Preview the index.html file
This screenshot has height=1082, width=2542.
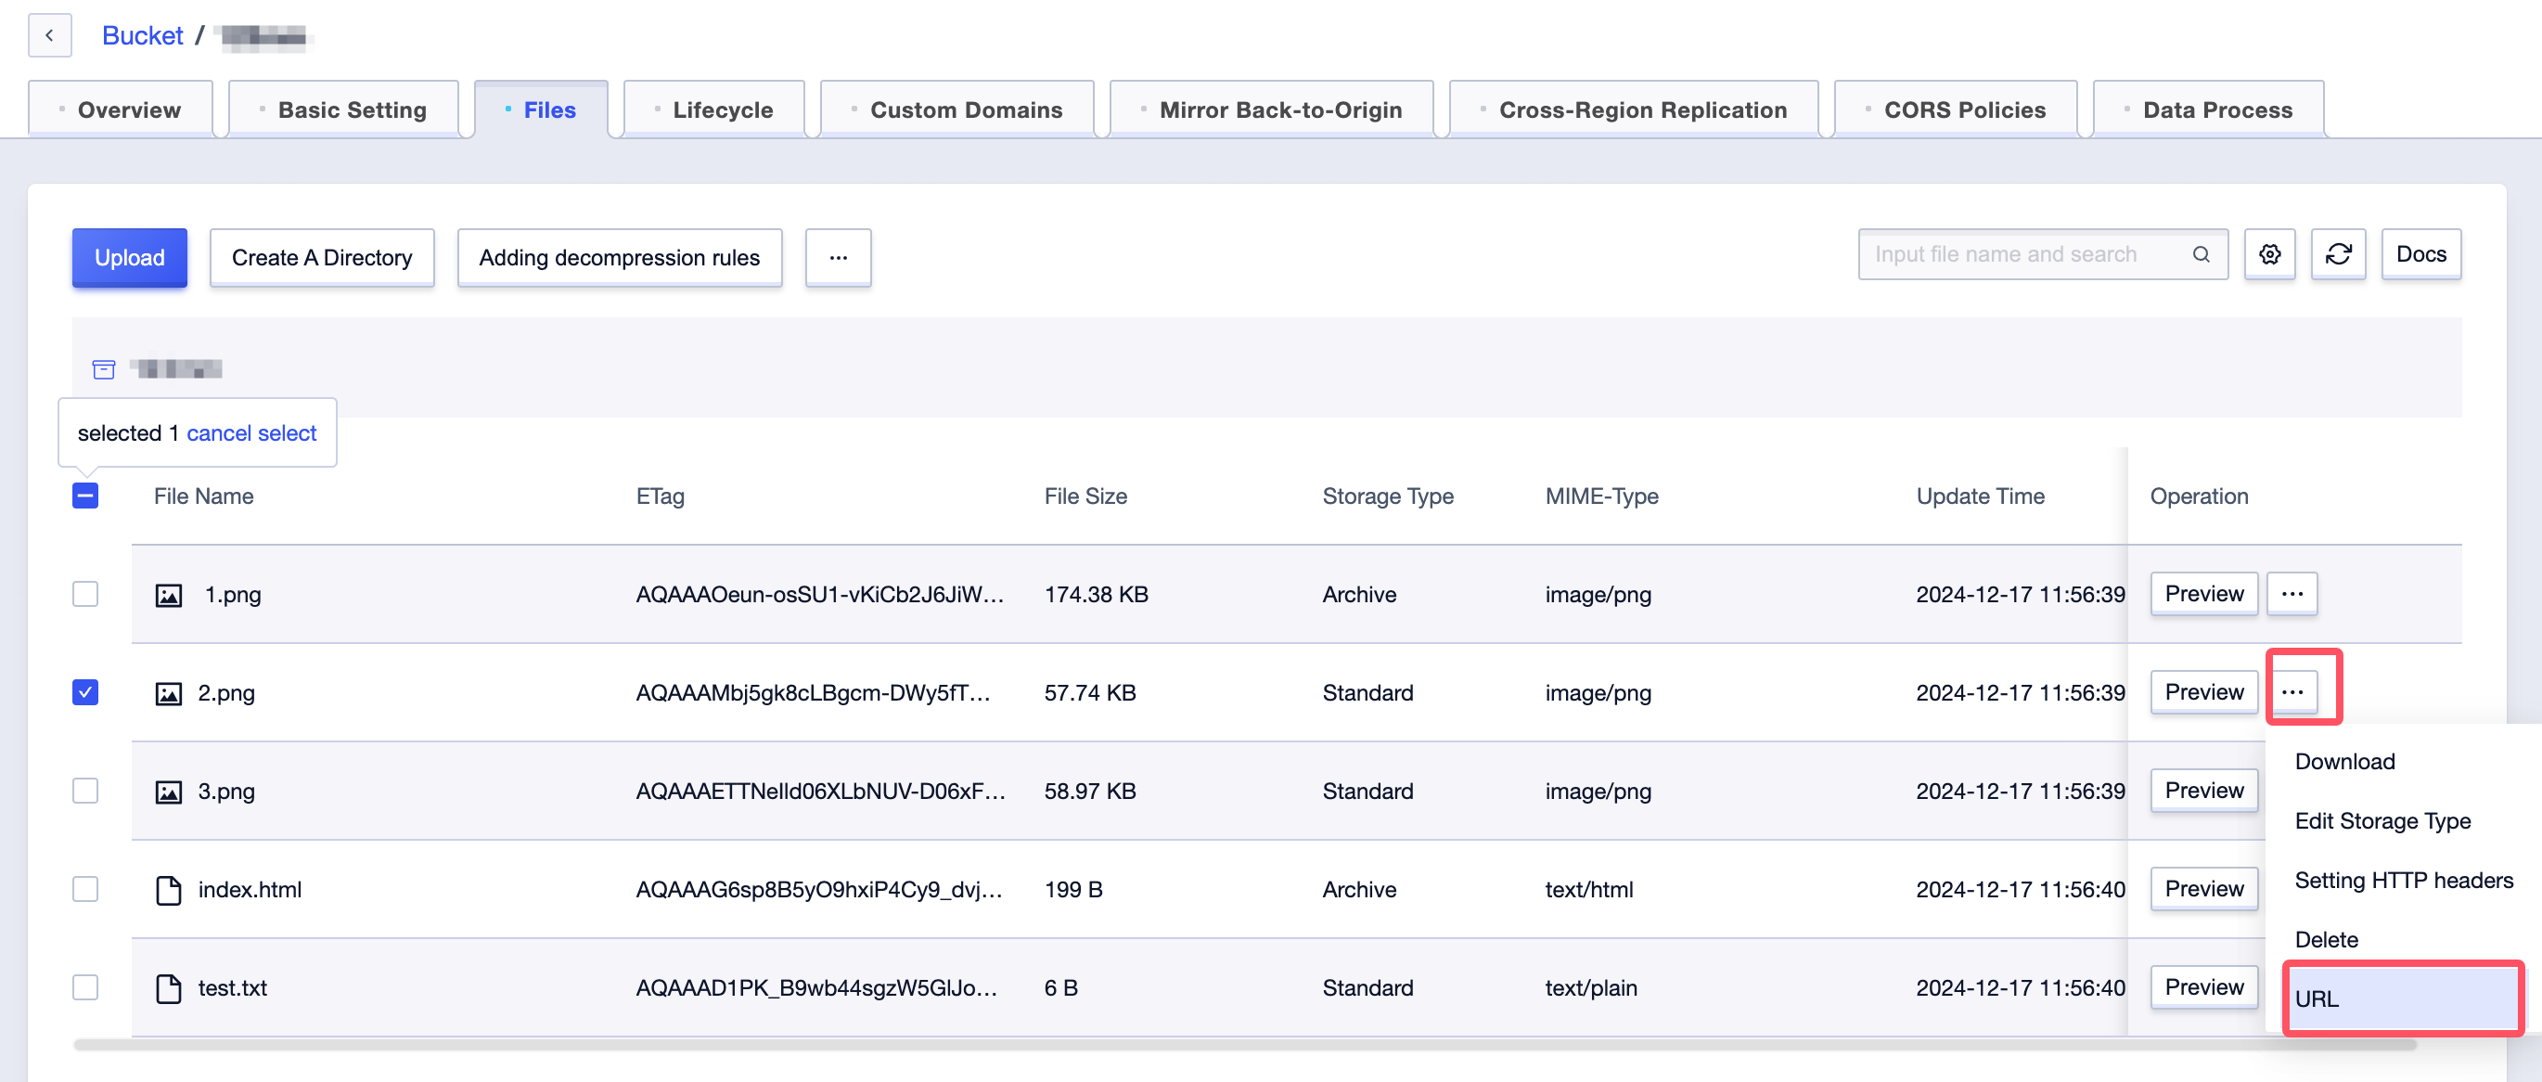click(2203, 890)
